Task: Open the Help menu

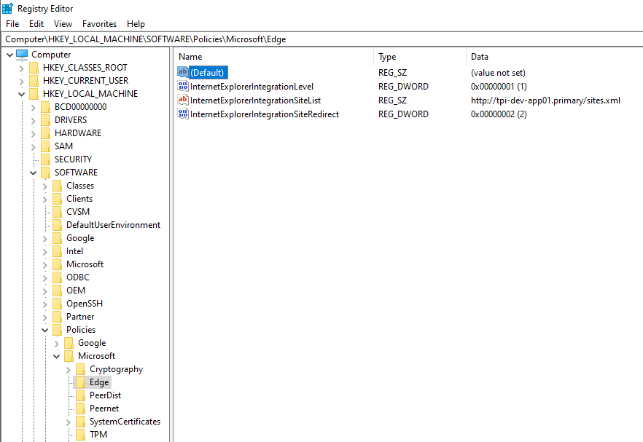Action: [136, 24]
